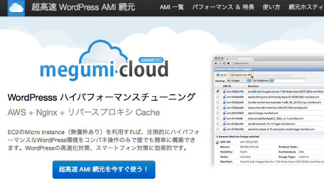Go to パフォーマンス & 特長 page
This screenshot has width=324, height=193.
coord(223,7)
